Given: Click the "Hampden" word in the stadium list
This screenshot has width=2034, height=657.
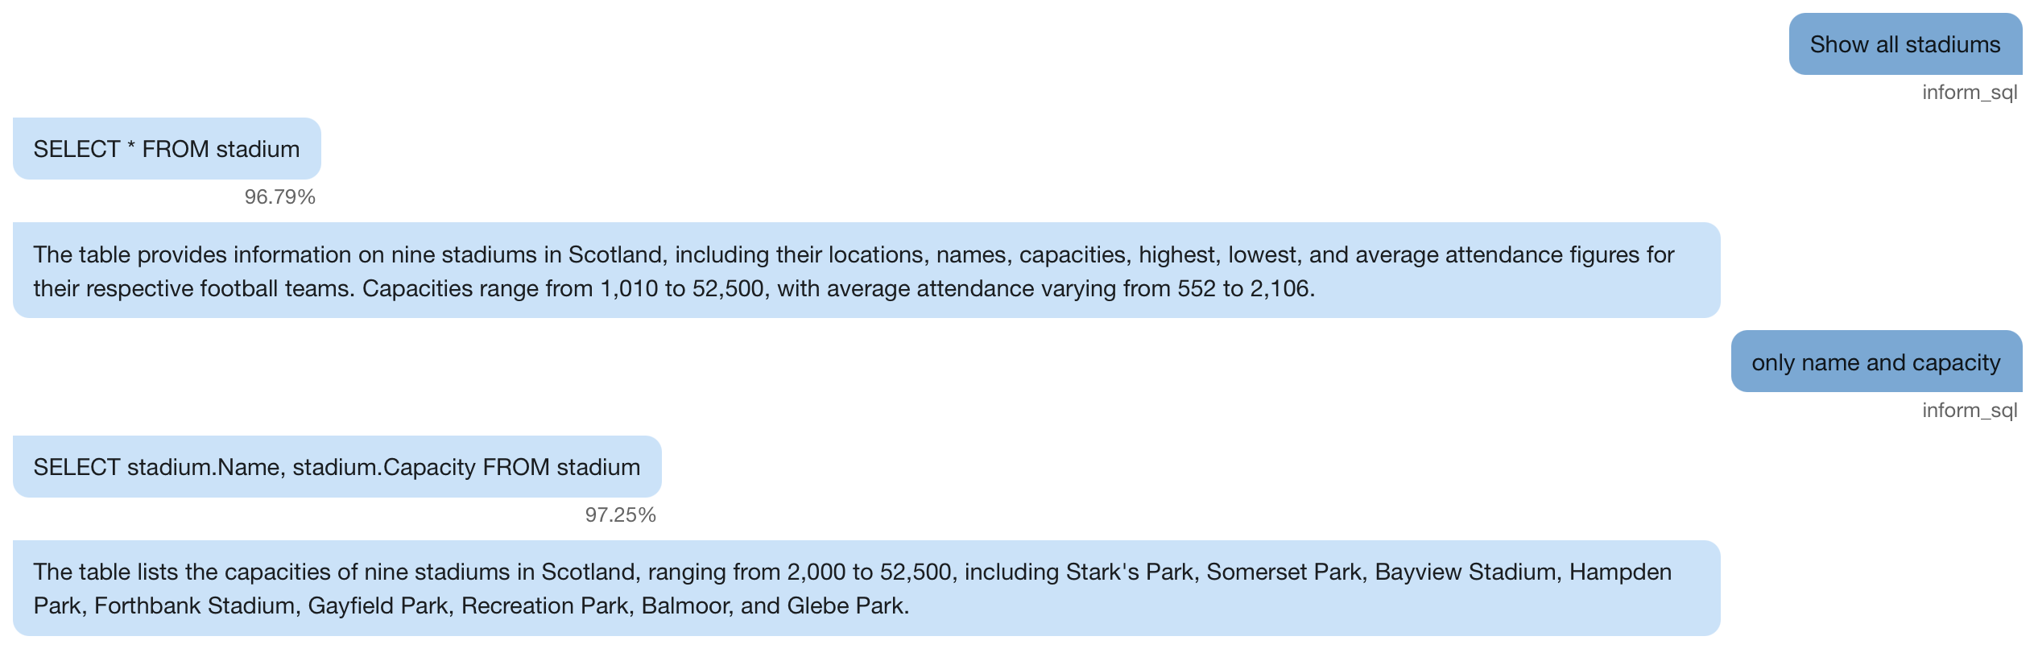Looking at the screenshot, I should [x=1620, y=572].
